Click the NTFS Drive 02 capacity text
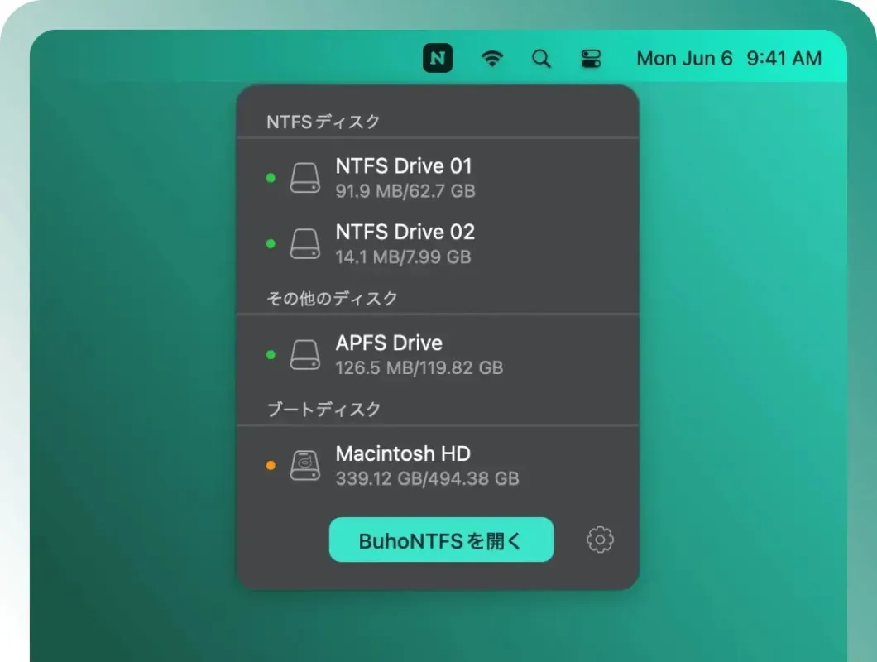Image resolution: width=877 pixels, height=662 pixels. 404,257
